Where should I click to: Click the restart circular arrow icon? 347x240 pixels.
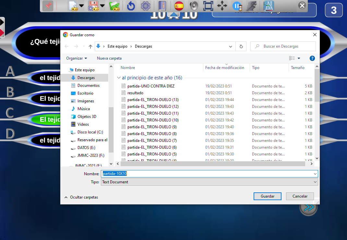click(x=131, y=6)
